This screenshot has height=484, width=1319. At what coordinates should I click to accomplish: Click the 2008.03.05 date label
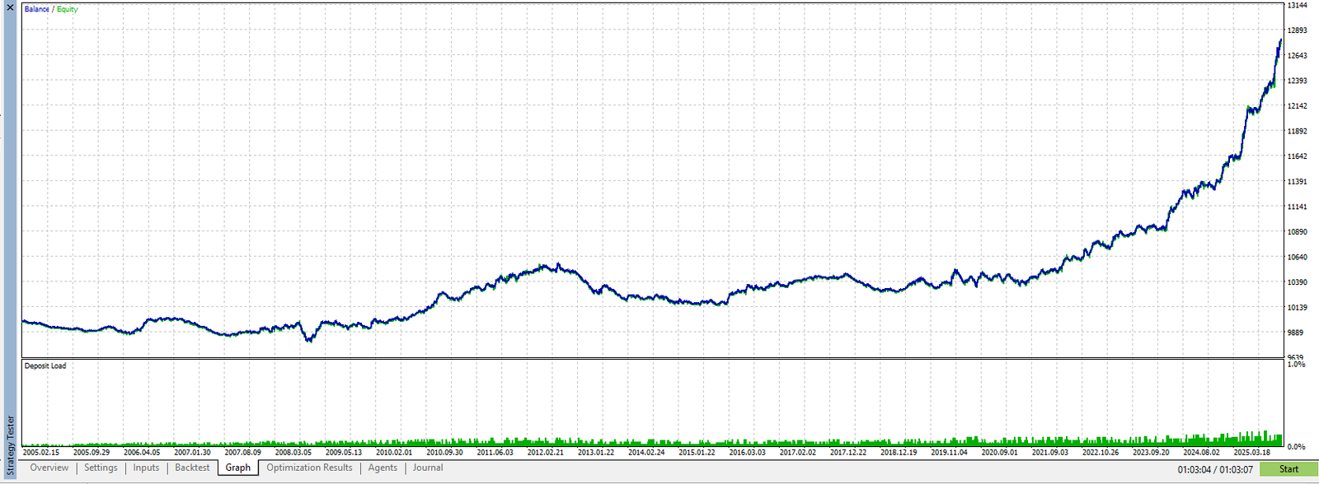(293, 452)
